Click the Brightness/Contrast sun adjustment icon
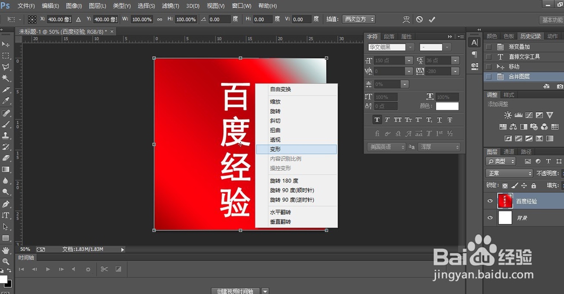This screenshot has height=294, width=564. (508, 115)
